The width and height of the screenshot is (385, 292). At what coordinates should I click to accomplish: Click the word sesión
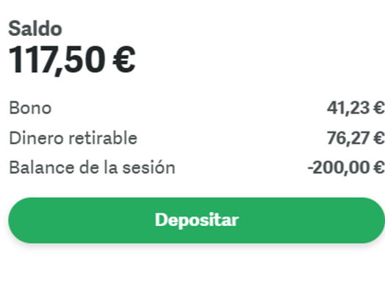[x=149, y=168]
